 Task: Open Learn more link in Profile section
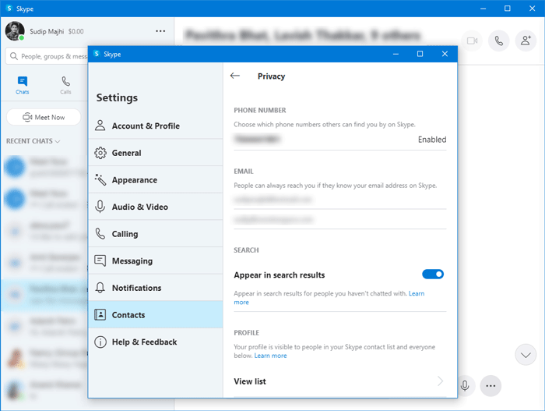[x=270, y=356]
